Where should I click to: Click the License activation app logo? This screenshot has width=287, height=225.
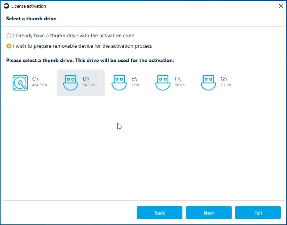pos(6,6)
